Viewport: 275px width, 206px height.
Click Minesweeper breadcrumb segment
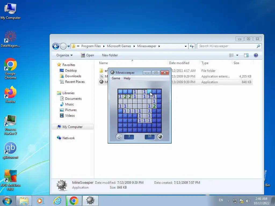click(147, 46)
